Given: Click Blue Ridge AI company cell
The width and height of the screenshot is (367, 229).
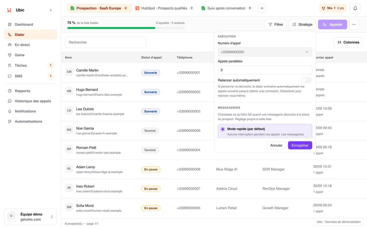Looking at the screenshot, I should coord(227,169).
